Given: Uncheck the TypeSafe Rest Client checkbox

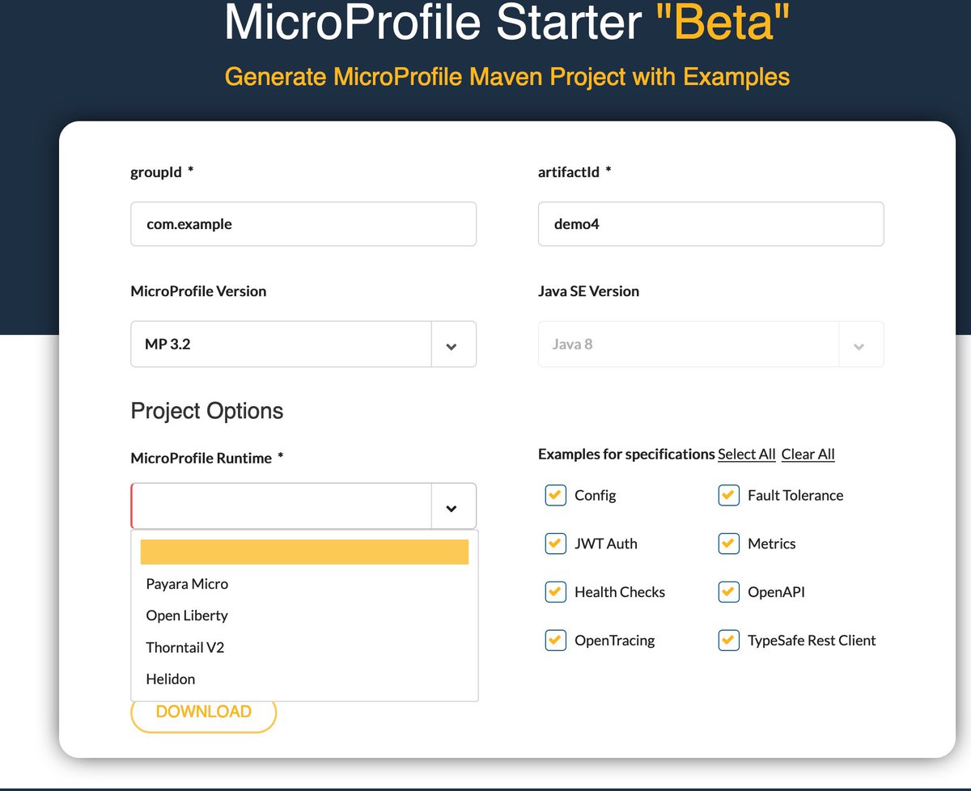Looking at the screenshot, I should pyautogui.click(x=728, y=641).
